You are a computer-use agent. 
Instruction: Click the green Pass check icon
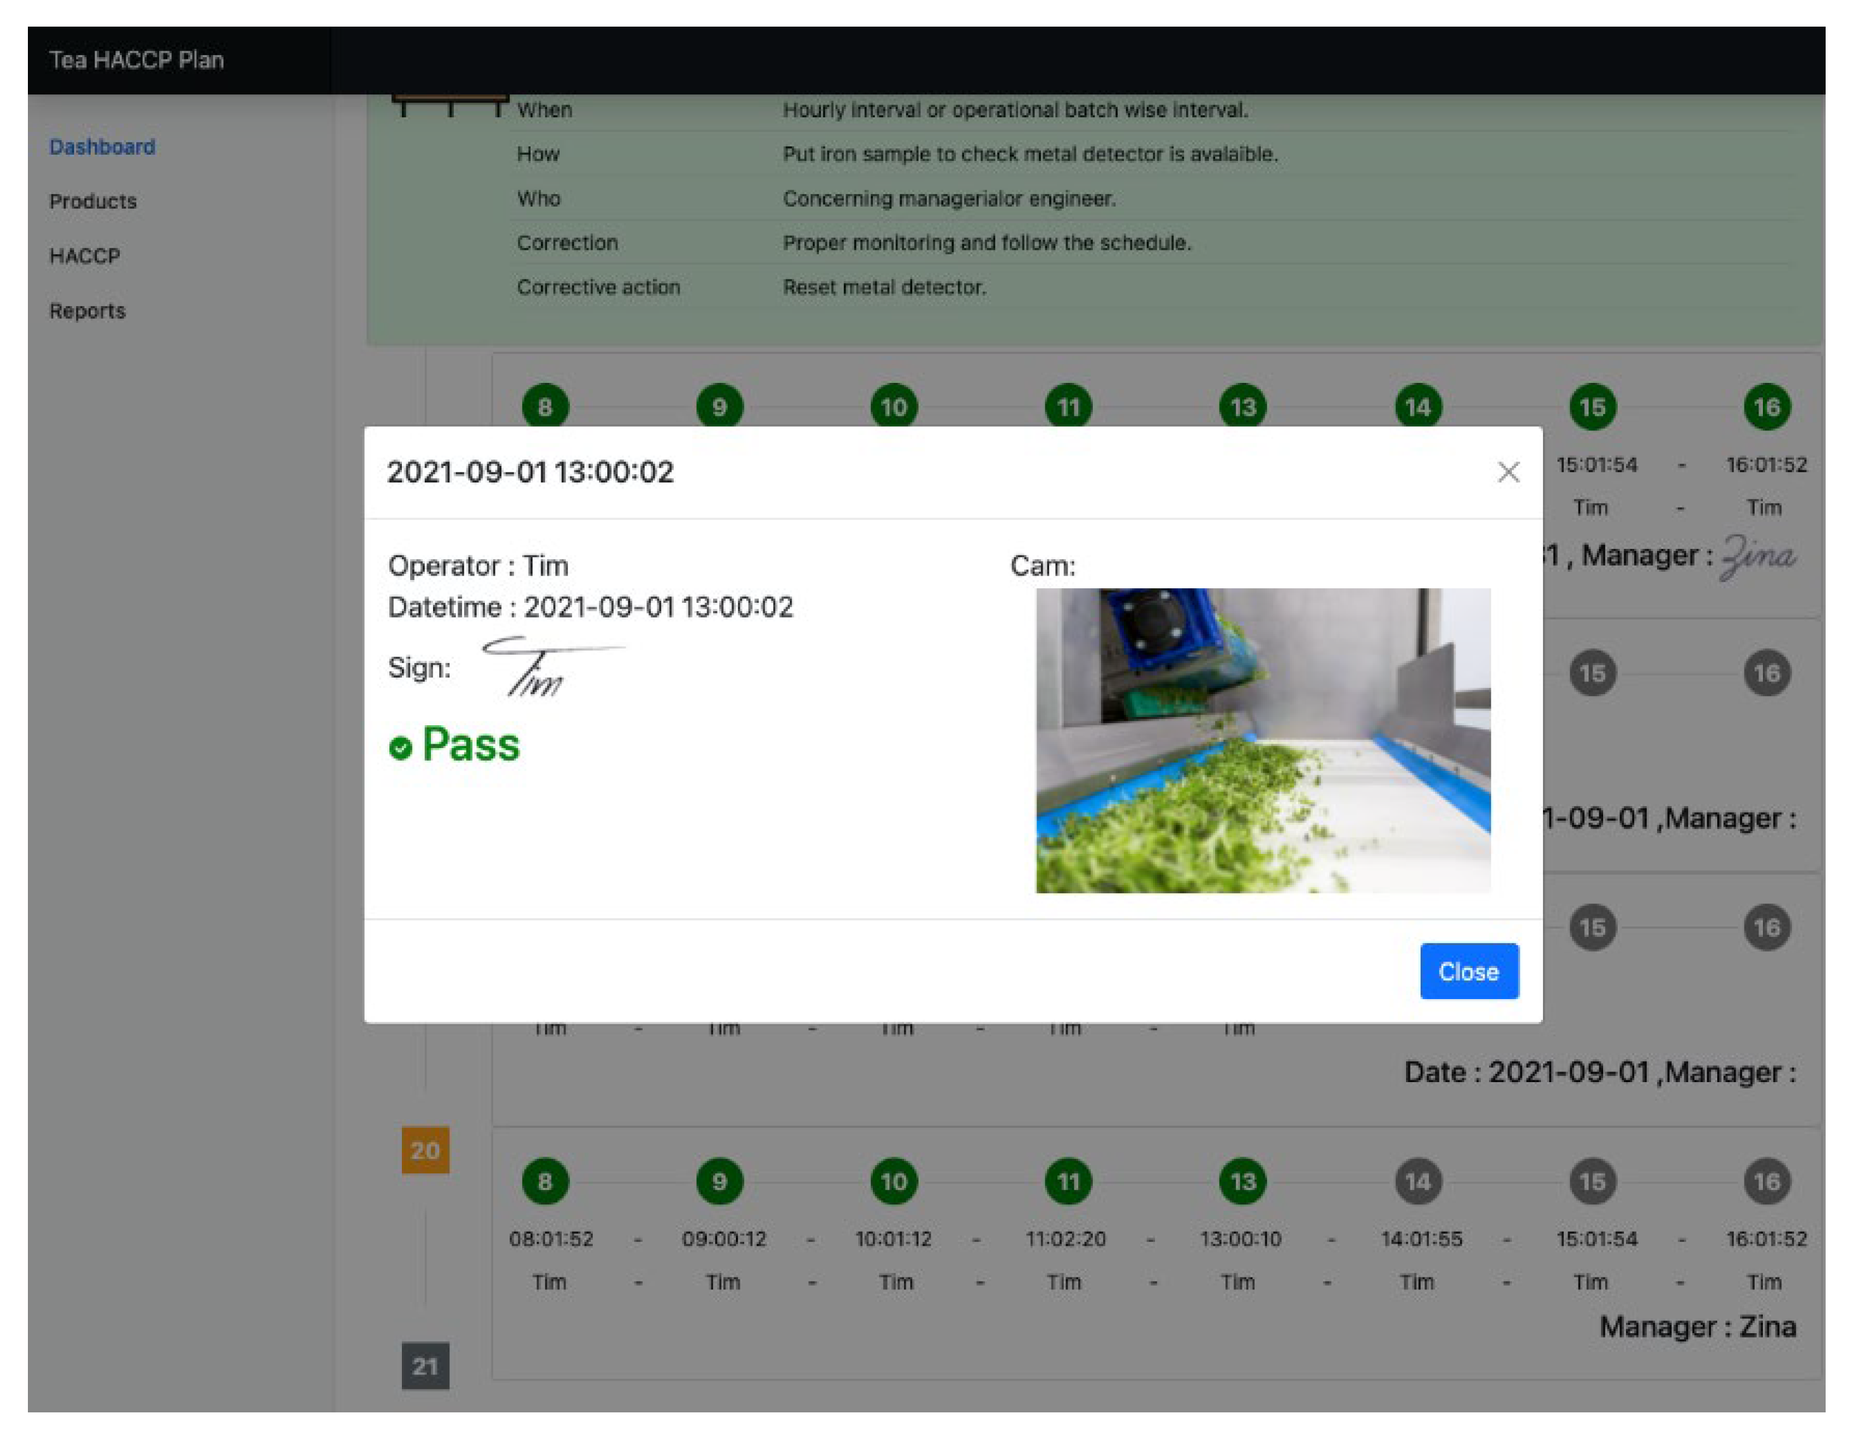400,747
